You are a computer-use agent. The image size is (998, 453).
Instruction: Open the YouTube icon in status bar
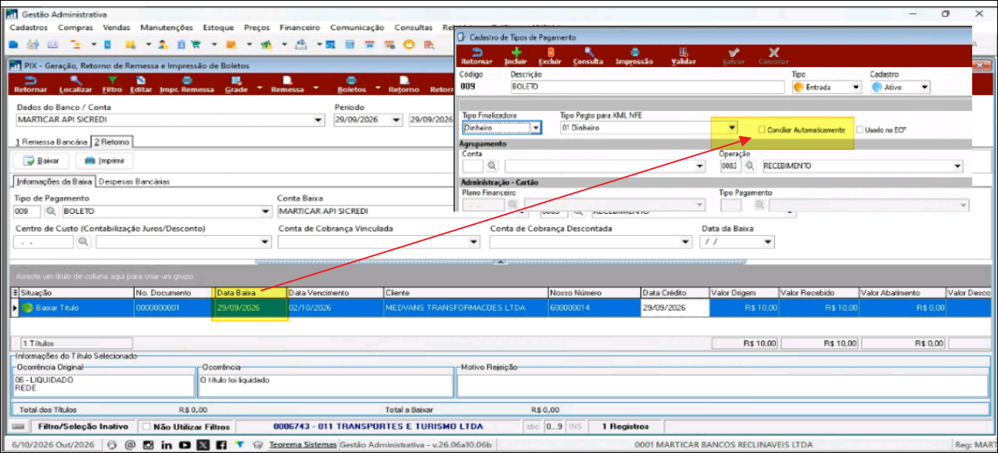pos(185,445)
